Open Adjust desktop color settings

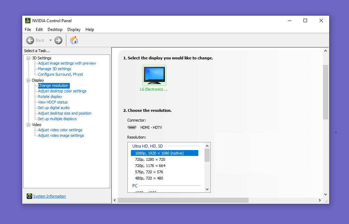click(62, 91)
